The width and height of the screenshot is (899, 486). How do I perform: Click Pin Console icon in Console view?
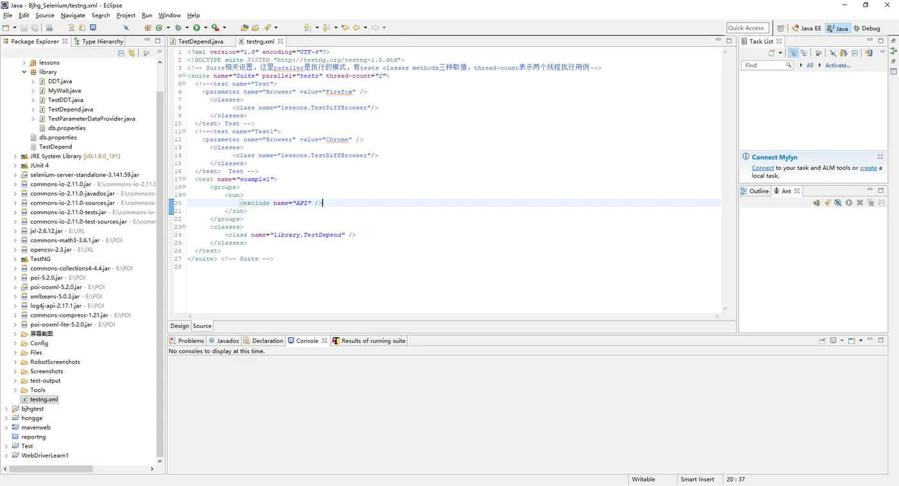coord(822,340)
